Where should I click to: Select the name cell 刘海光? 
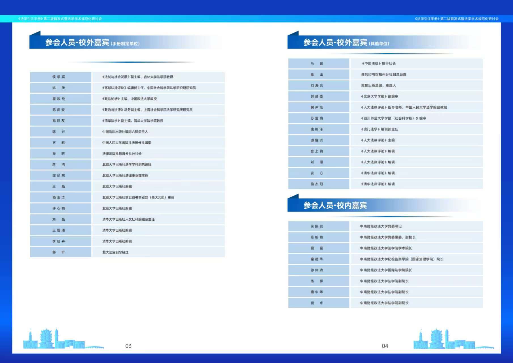tap(317, 86)
